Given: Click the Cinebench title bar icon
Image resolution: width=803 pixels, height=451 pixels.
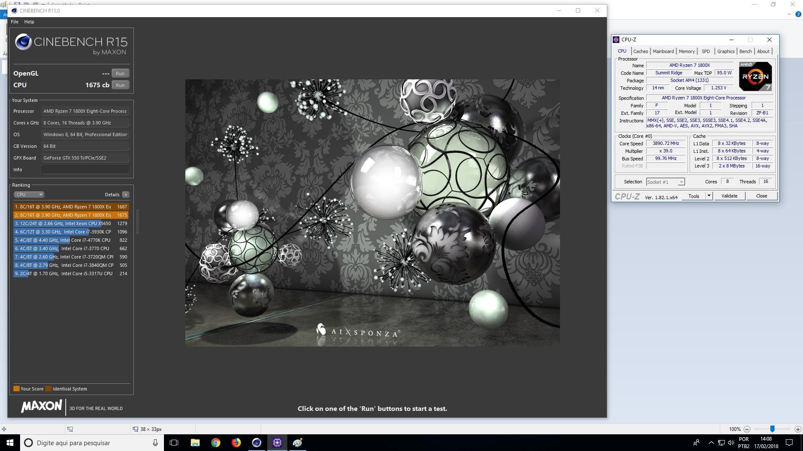Looking at the screenshot, I should tap(14, 10).
